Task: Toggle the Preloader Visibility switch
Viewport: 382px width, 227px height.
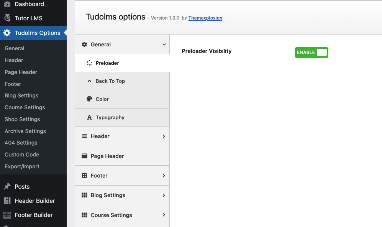Action: tap(312, 53)
